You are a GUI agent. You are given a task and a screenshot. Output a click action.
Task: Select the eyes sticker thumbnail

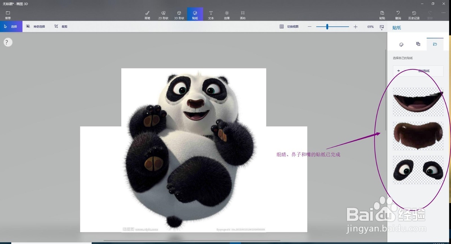pos(418,170)
